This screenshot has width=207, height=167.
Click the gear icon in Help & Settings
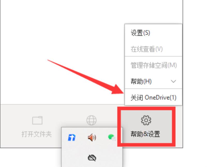[146, 120]
